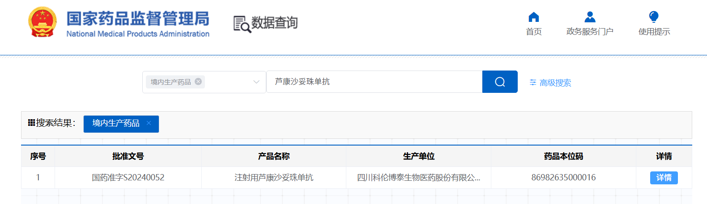The width and height of the screenshot is (707, 204).
Task: Click National Medical Products Administration subtitle
Action: [138, 34]
